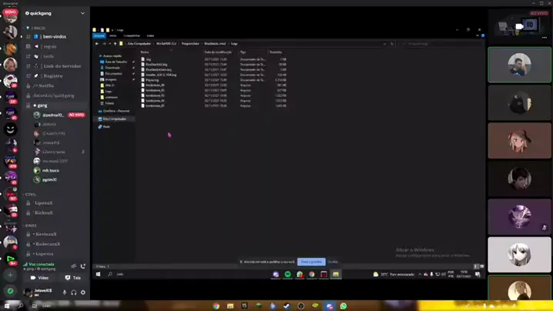Screen dimensions: 553x311
Task: Collapse the CONS channel category
Action: point(31,194)
